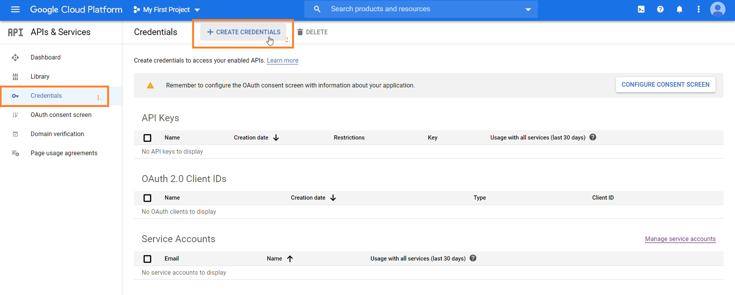This screenshot has width=735, height=295.
Task: Click the warning triangle icon
Action: tap(150, 86)
